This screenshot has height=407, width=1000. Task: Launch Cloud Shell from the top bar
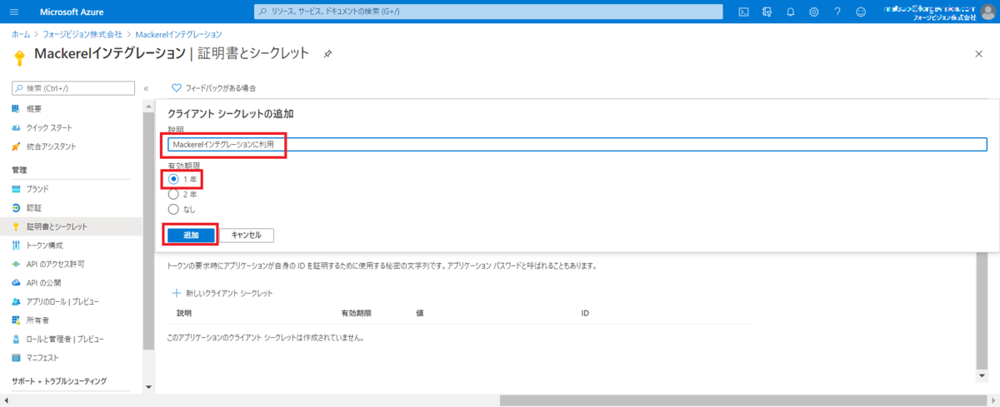tap(743, 12)
